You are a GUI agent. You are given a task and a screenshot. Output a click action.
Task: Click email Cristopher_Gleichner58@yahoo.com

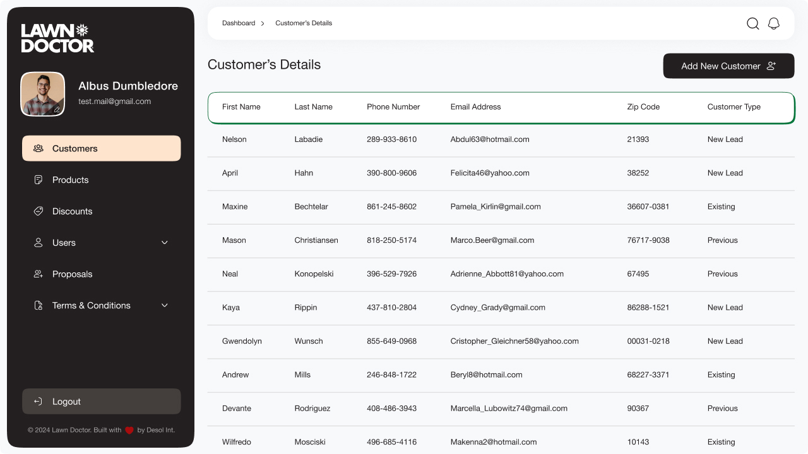point(514,341)
